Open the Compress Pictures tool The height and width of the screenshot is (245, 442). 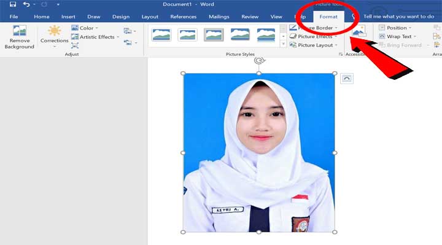point(75,45)
